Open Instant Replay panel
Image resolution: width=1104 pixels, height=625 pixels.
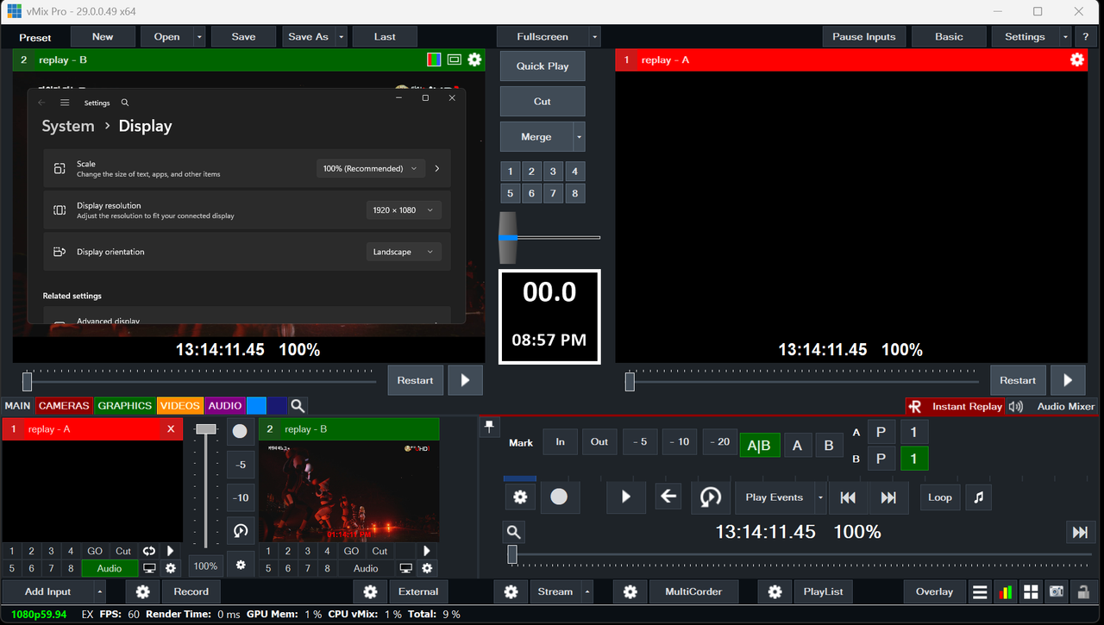(x=957, y=406)
